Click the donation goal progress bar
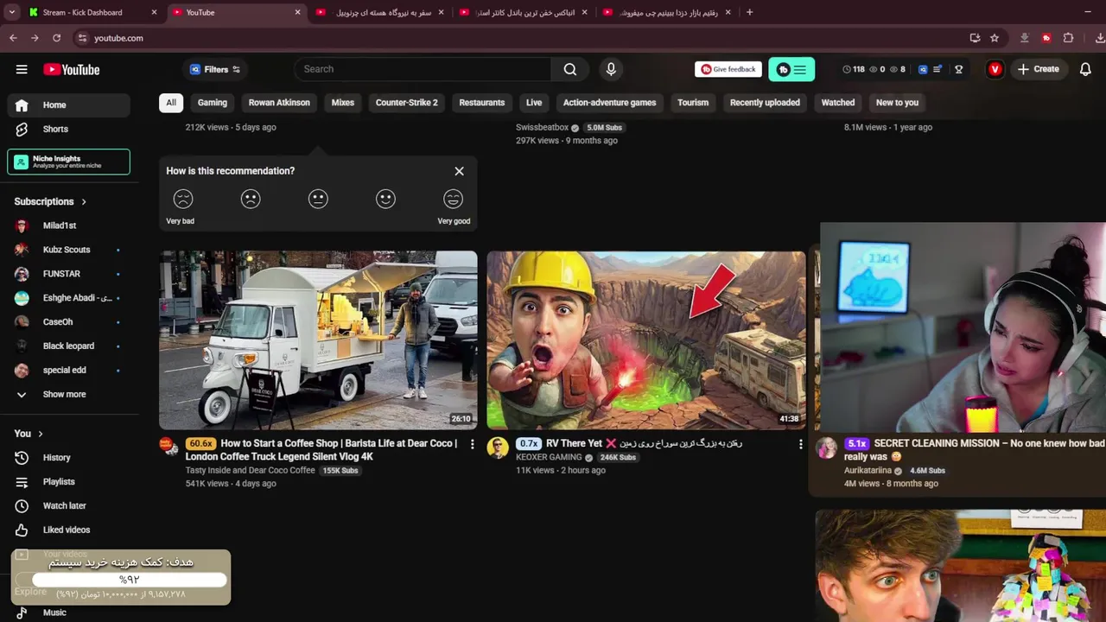1106x622 pixels. 130,580
